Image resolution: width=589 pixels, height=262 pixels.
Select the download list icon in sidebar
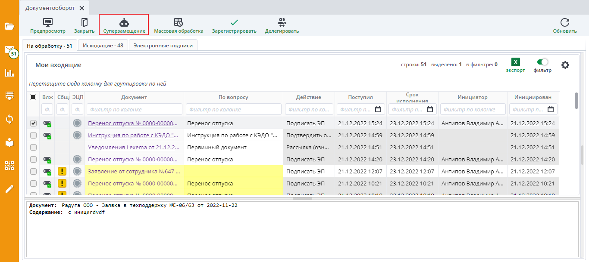click(9, 96)
